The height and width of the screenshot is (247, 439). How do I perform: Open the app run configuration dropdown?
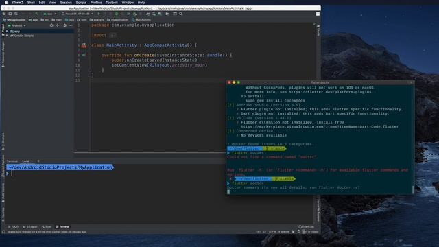tap(49, 14)
